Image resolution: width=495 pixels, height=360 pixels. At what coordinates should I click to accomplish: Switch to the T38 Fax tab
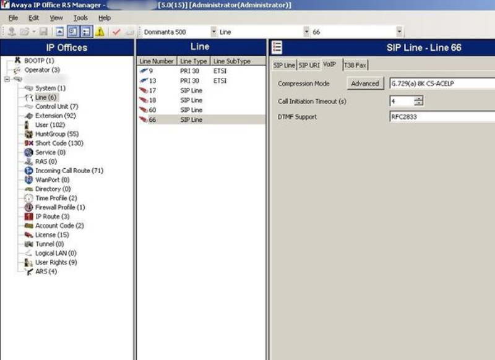point(355,66)
